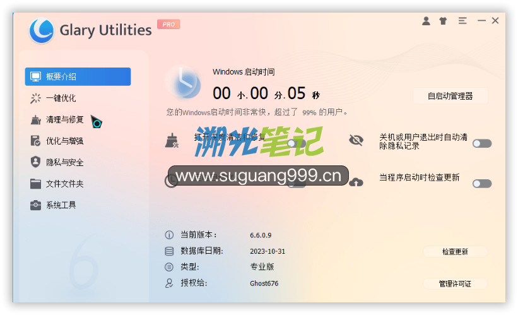Click the PRO badge
This screenshot has height=315, width=518.
click(x=168, y=24)
